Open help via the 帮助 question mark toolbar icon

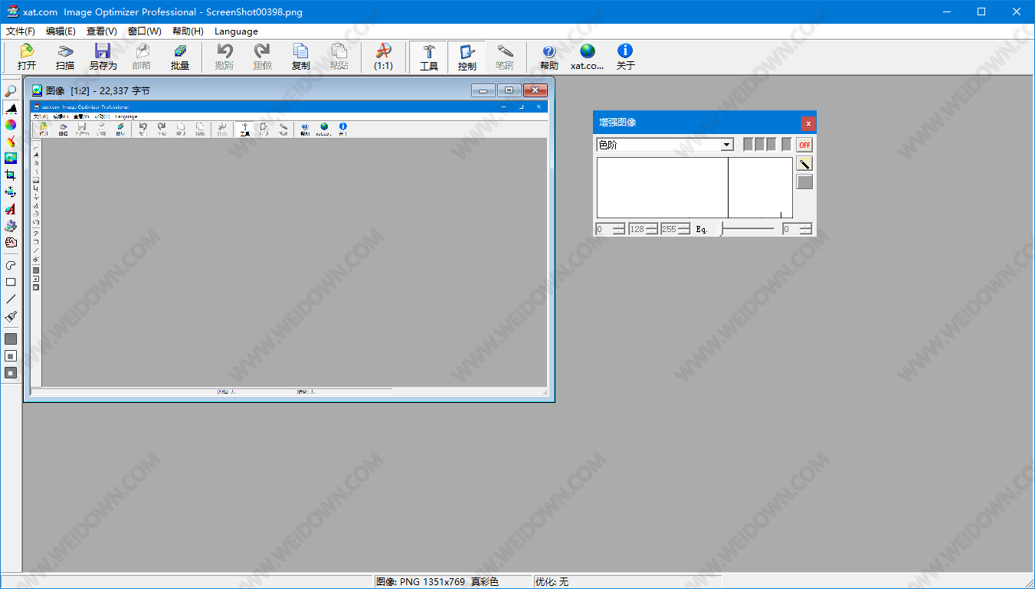click(549, 57)
